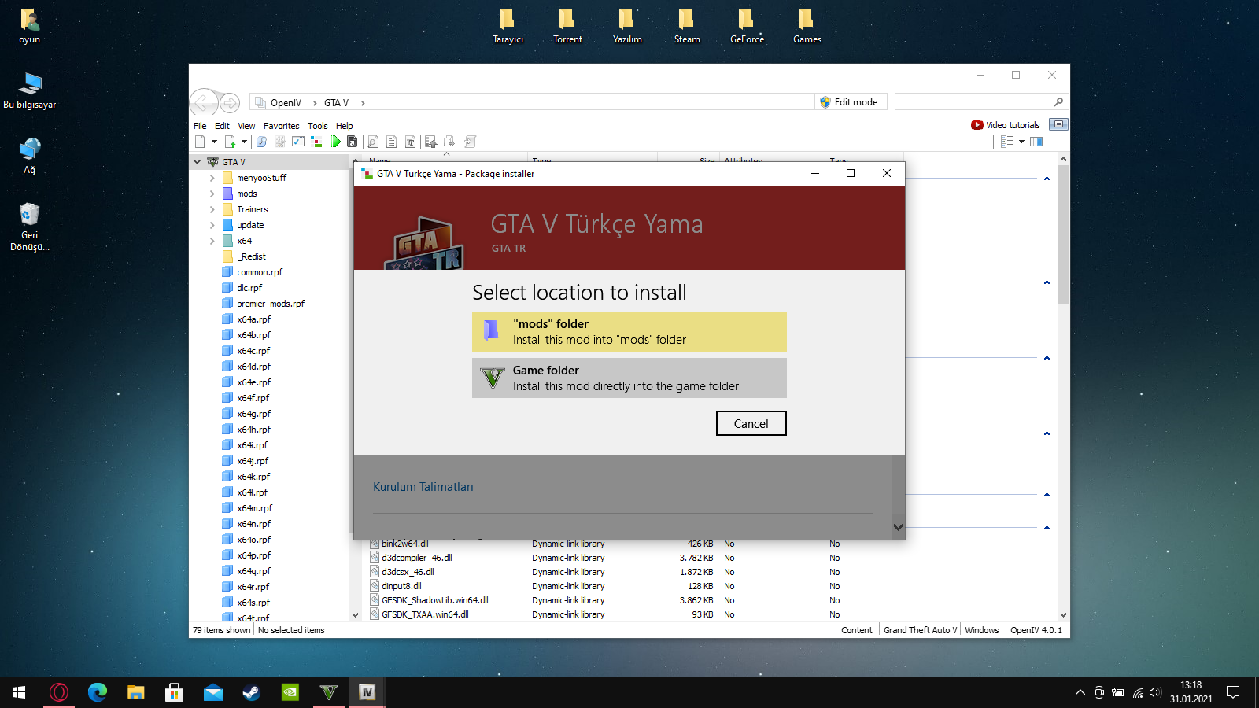
Task: Collapse the GTA V root tree node
Action: pyautogui.click(x=197, y=162)
